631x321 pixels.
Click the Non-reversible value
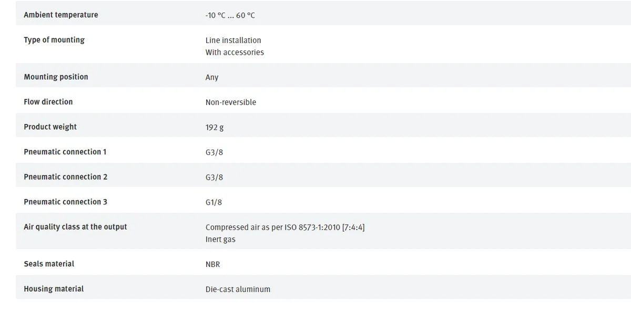click(x=231, y=102)
